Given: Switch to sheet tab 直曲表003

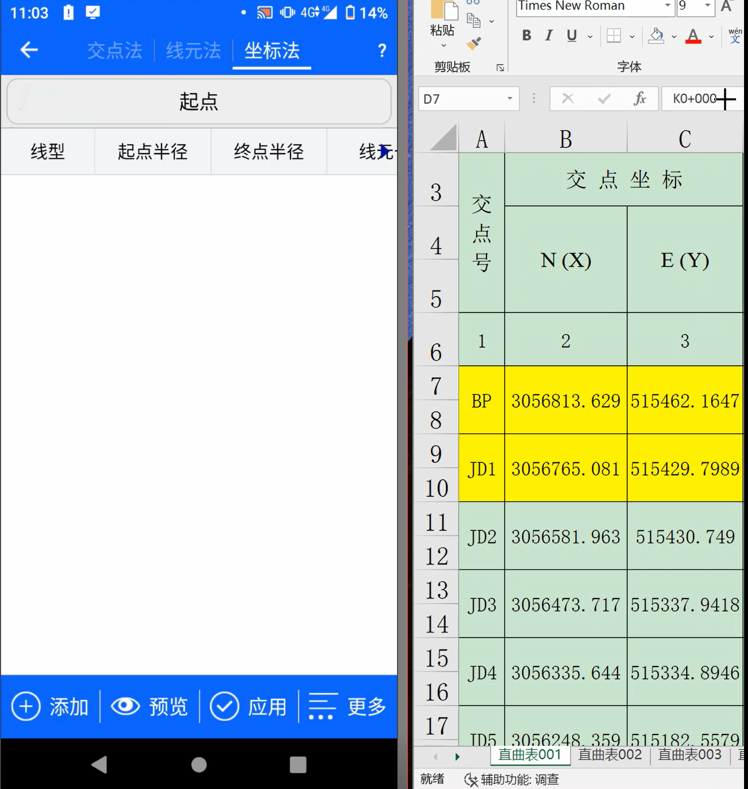Looking at the screenshot, I should [x=690, y=754].
